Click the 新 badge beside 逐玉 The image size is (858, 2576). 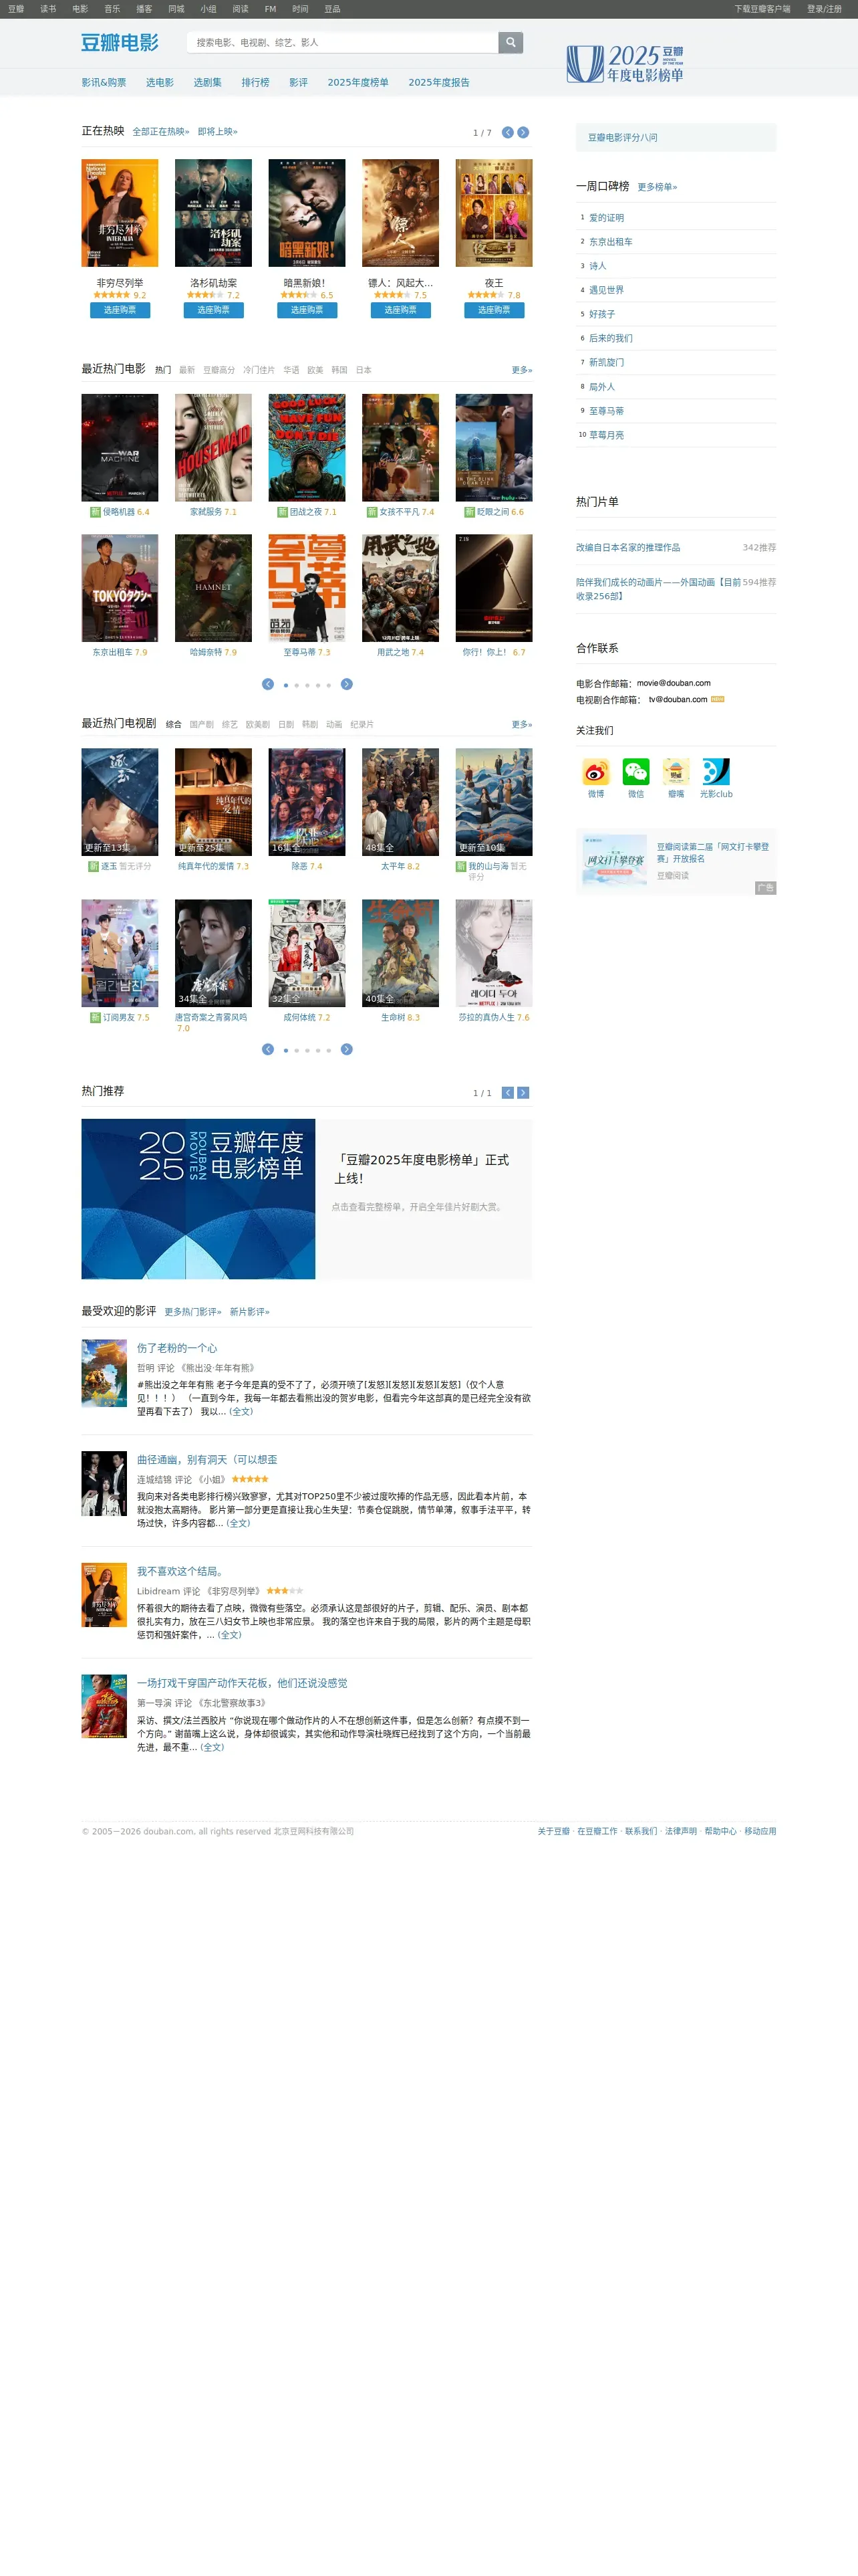coord(93,867)
